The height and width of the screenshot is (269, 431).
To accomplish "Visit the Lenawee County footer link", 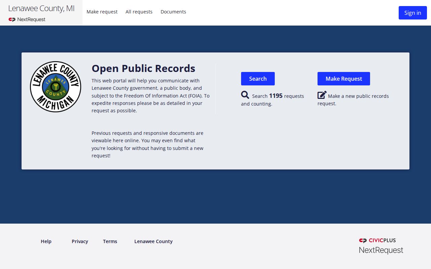I will tap(154, 241).
